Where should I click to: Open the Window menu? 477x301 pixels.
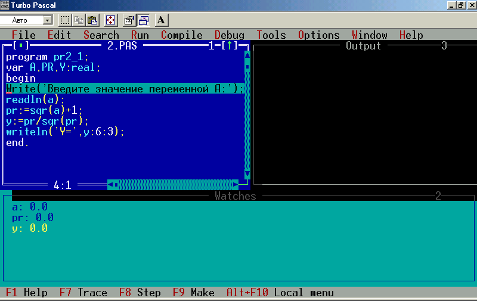(369, 35)
